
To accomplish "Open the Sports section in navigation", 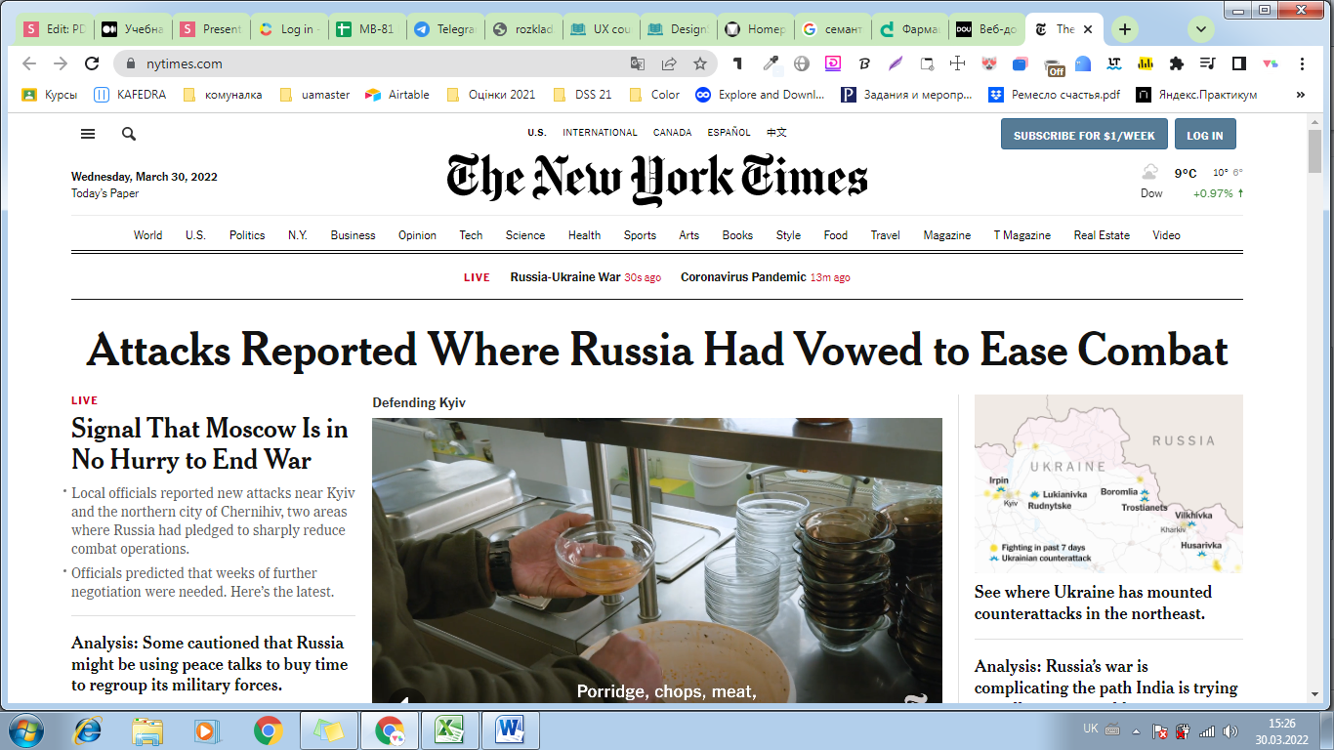I will pyautogui.click(x=640, y=235).
